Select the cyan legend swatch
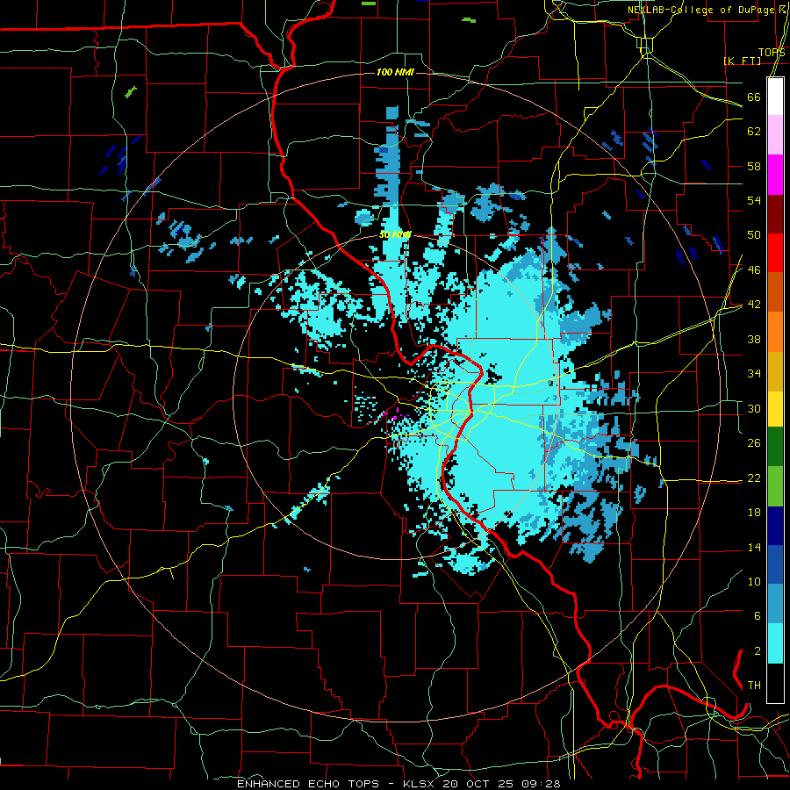 click(x=775, y=643)
